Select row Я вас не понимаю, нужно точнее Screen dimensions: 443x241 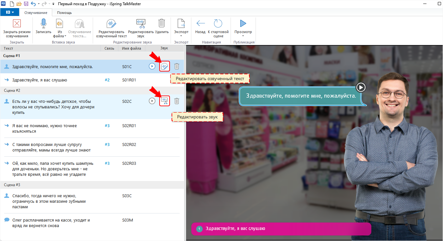[x=92, y=128]
